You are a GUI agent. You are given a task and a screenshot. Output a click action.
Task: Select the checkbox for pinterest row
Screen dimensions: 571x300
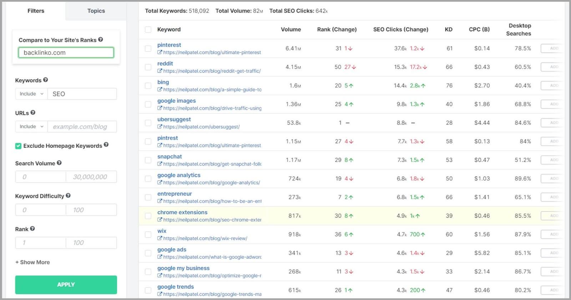[148, 48]
